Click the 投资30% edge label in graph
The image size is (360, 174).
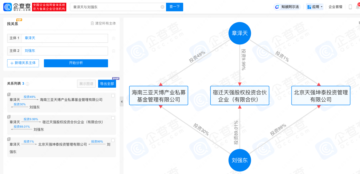pyautogui.click(x=201, y=130)
